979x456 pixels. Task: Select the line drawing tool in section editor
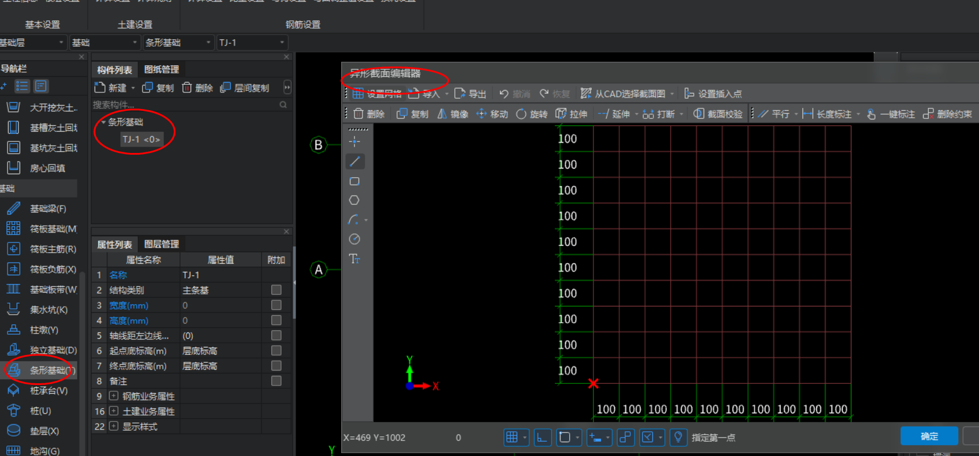(x=355, y=162)
